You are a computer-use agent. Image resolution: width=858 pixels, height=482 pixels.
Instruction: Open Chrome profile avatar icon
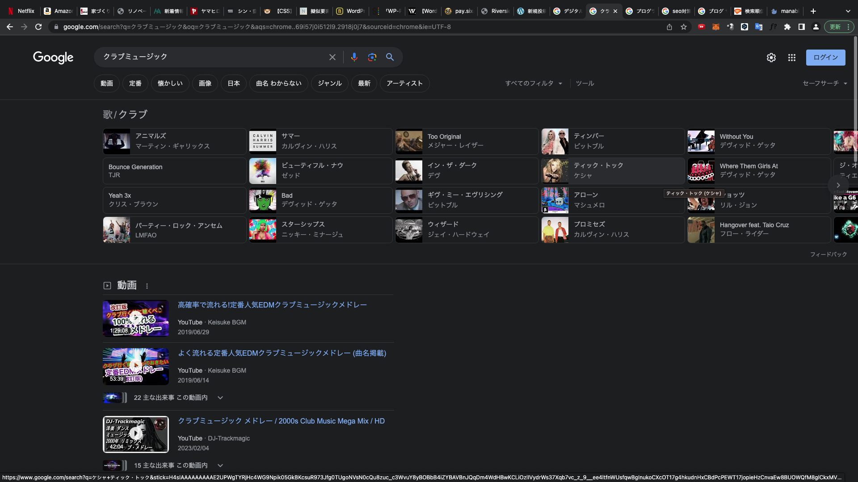tap(816, 27)
